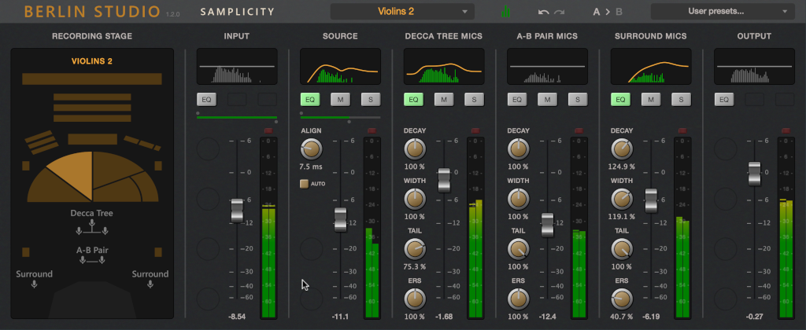Enable the AUTO align checkbox
The image size is (806, 330).
pos(305,183)
